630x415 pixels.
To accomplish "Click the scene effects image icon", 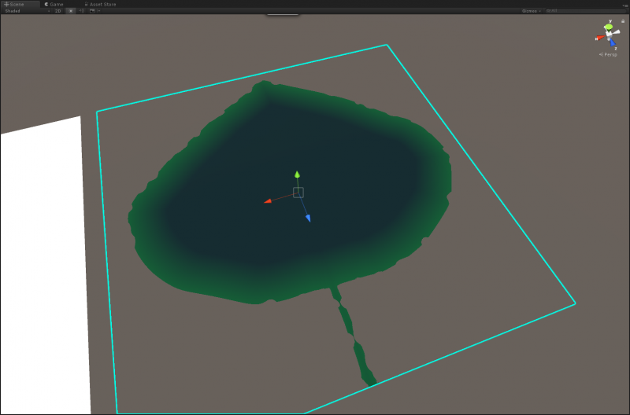I will click(x=91, y=11).
